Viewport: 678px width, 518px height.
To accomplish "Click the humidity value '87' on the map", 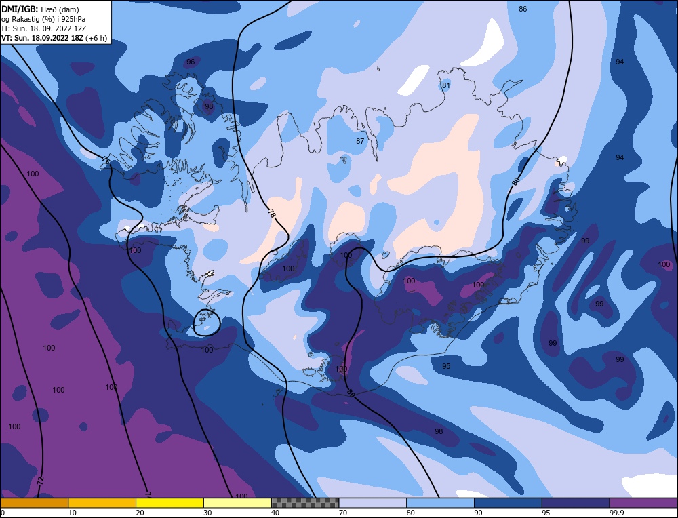I will (360, 141).
